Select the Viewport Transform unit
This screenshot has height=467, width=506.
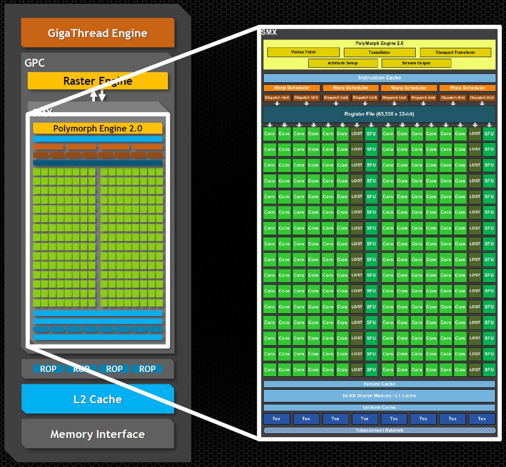pyautogui.click(x=455, y=52)
